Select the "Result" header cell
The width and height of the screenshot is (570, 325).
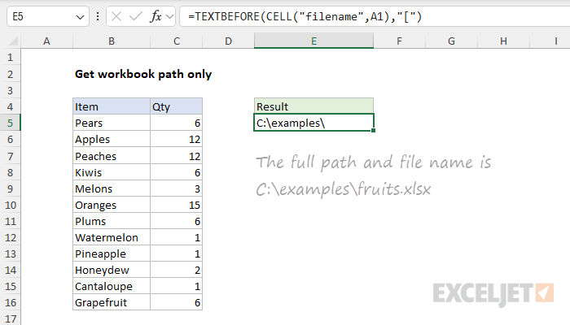click(313, 106)
